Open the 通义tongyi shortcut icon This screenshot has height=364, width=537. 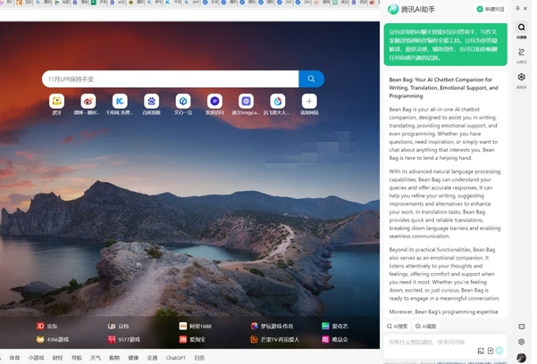click(x=246, y=102)
